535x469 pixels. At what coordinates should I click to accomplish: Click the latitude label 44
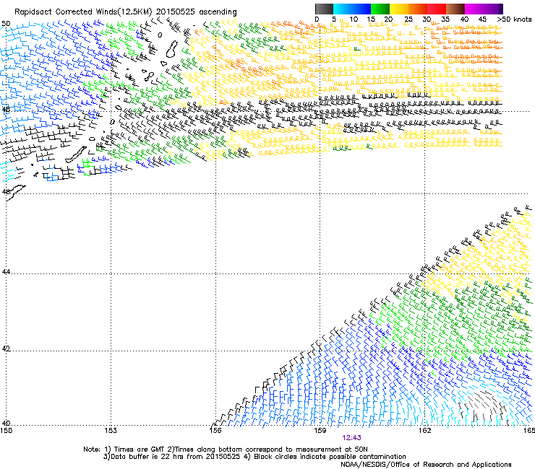tap(6, 272)
